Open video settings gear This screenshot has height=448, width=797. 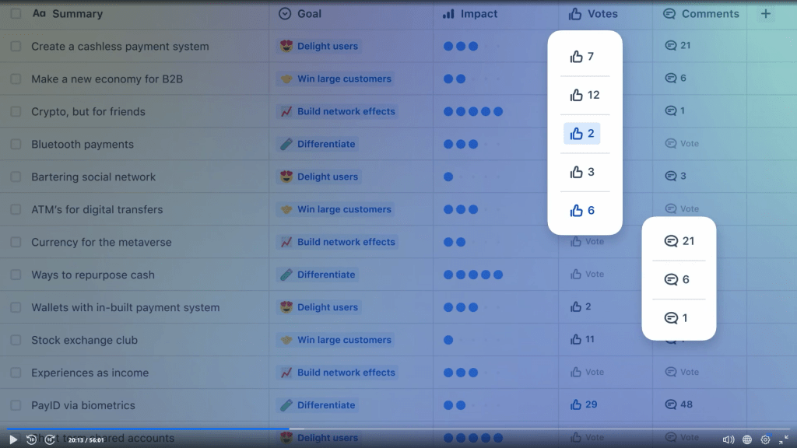pos(765,439)
